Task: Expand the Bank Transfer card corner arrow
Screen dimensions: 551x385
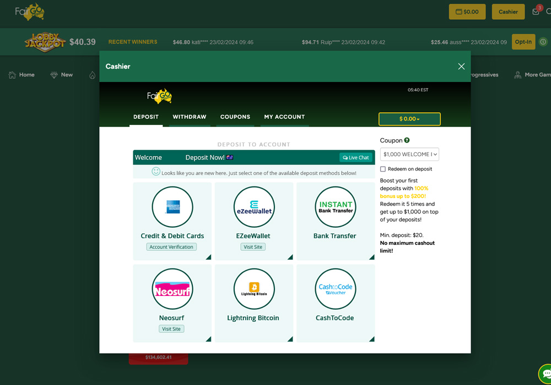Action: (372, 257)
